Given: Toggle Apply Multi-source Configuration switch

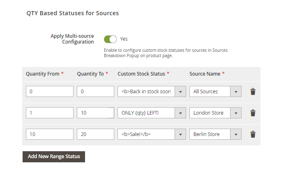Looking at the screenshot, I should click(110, 39).
